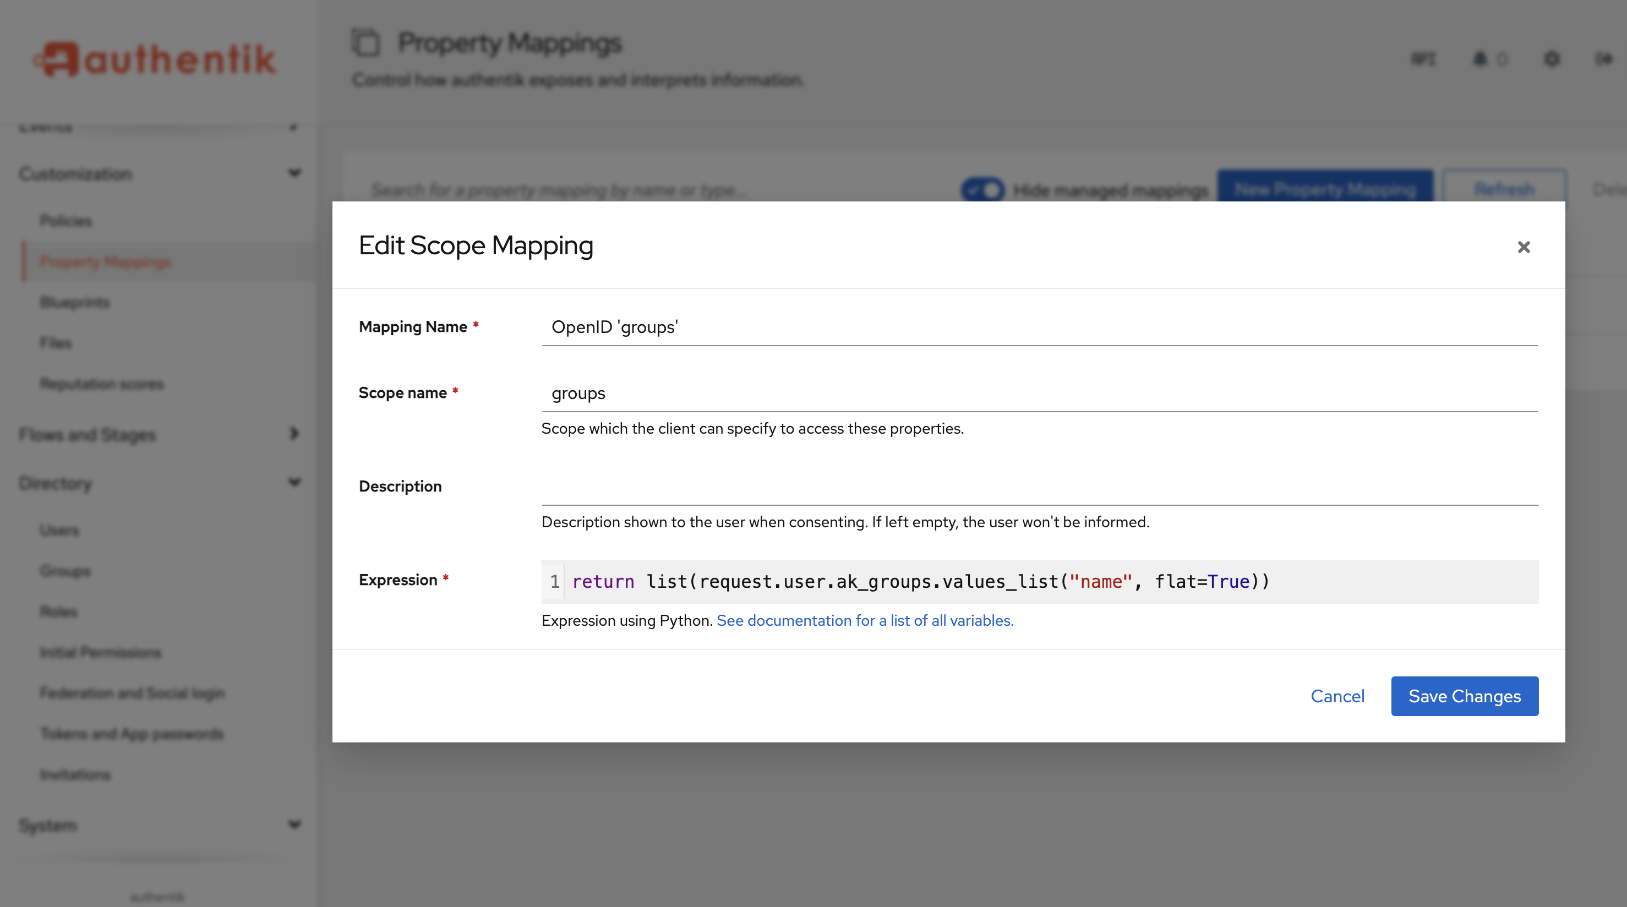
Task: Collapse the Directory sidebar section
Action: (159, 483)
